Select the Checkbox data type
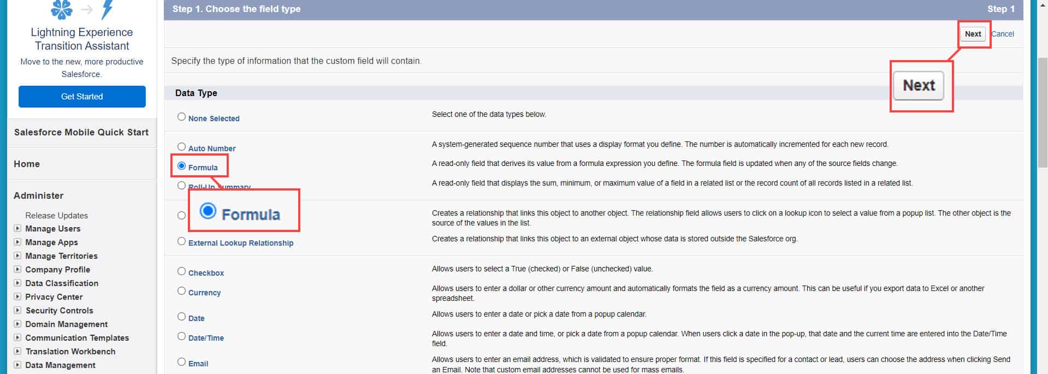This screenshot has height=374, width=1048. (x=181, y=271)
